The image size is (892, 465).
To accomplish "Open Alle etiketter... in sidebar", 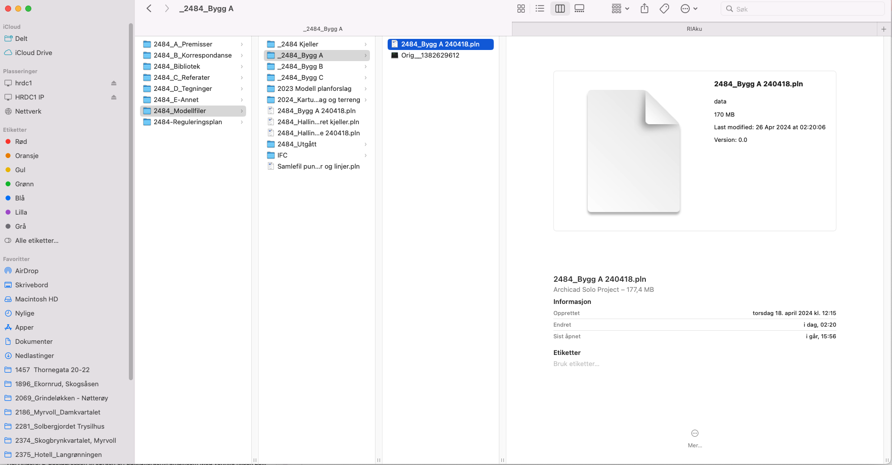I will (x=36, y=241).
